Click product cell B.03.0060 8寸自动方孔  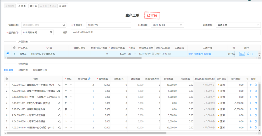point(49,54)
